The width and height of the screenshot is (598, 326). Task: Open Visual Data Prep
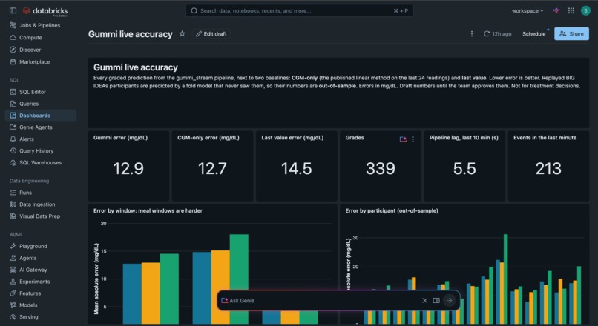click(39, 216)
